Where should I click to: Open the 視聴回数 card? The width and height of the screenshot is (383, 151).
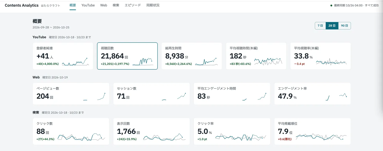pyautogui.click(x=127, y=56)
